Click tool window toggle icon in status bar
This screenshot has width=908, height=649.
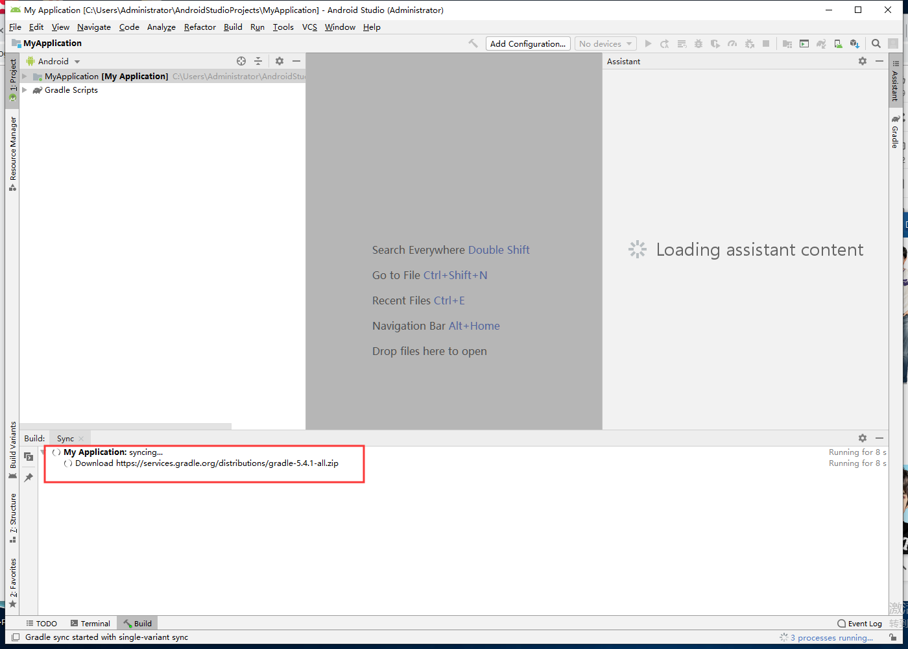(x=16, y=637)
